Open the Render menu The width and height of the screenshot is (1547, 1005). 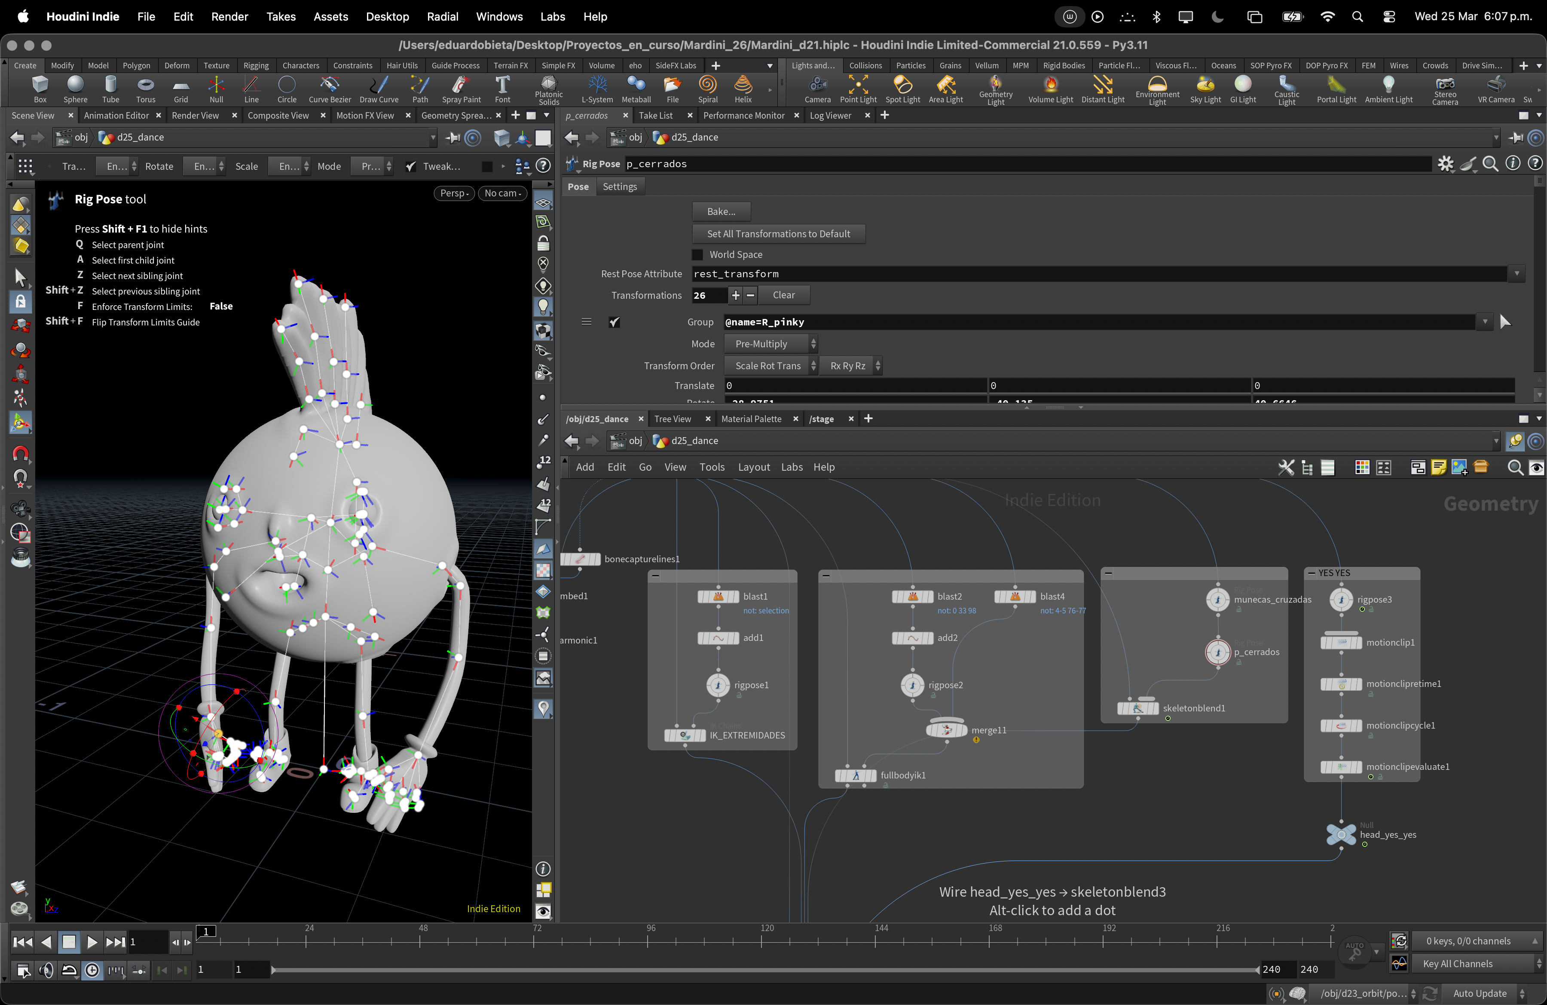229,16
